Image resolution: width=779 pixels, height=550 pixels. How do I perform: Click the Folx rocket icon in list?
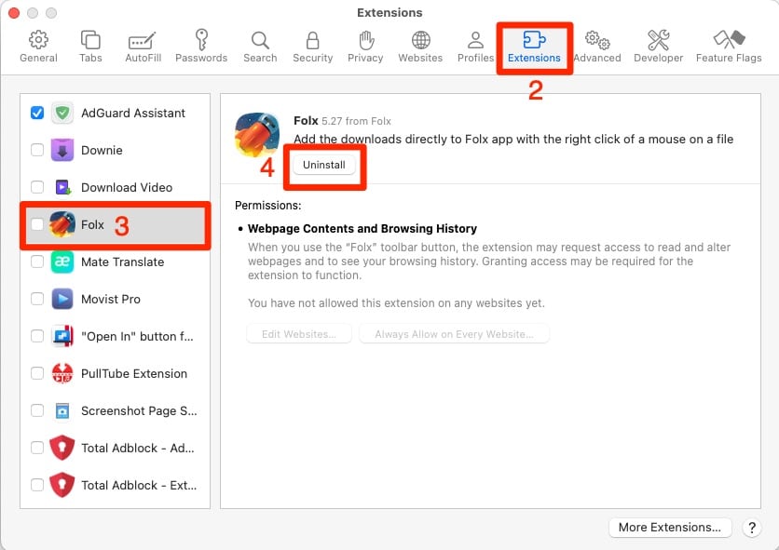62,224
